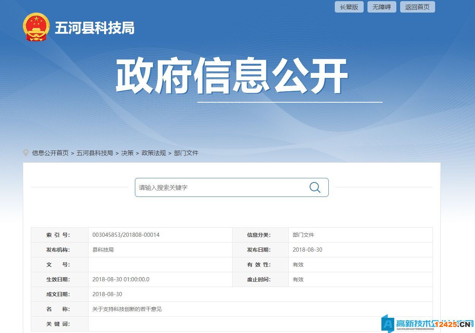Click document name 关于支持科技创新的若干意见
This screenshot has height=333, width=475.
coord(127,309)
